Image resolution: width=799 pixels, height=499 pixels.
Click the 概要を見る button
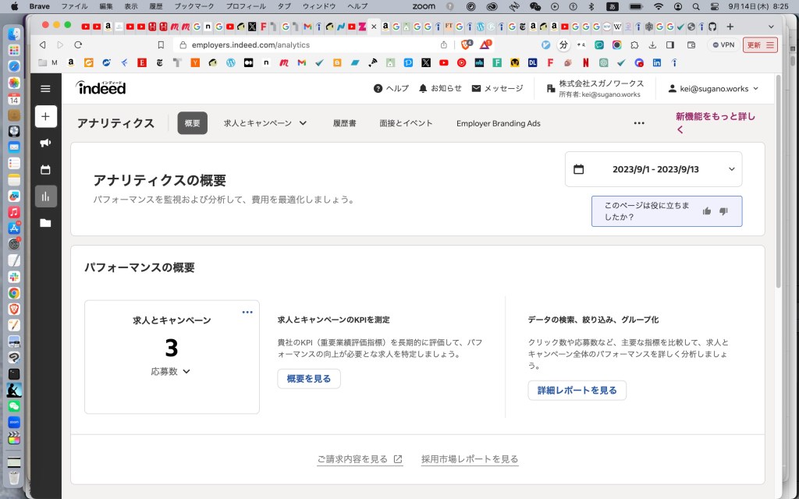tap(308, 379)
